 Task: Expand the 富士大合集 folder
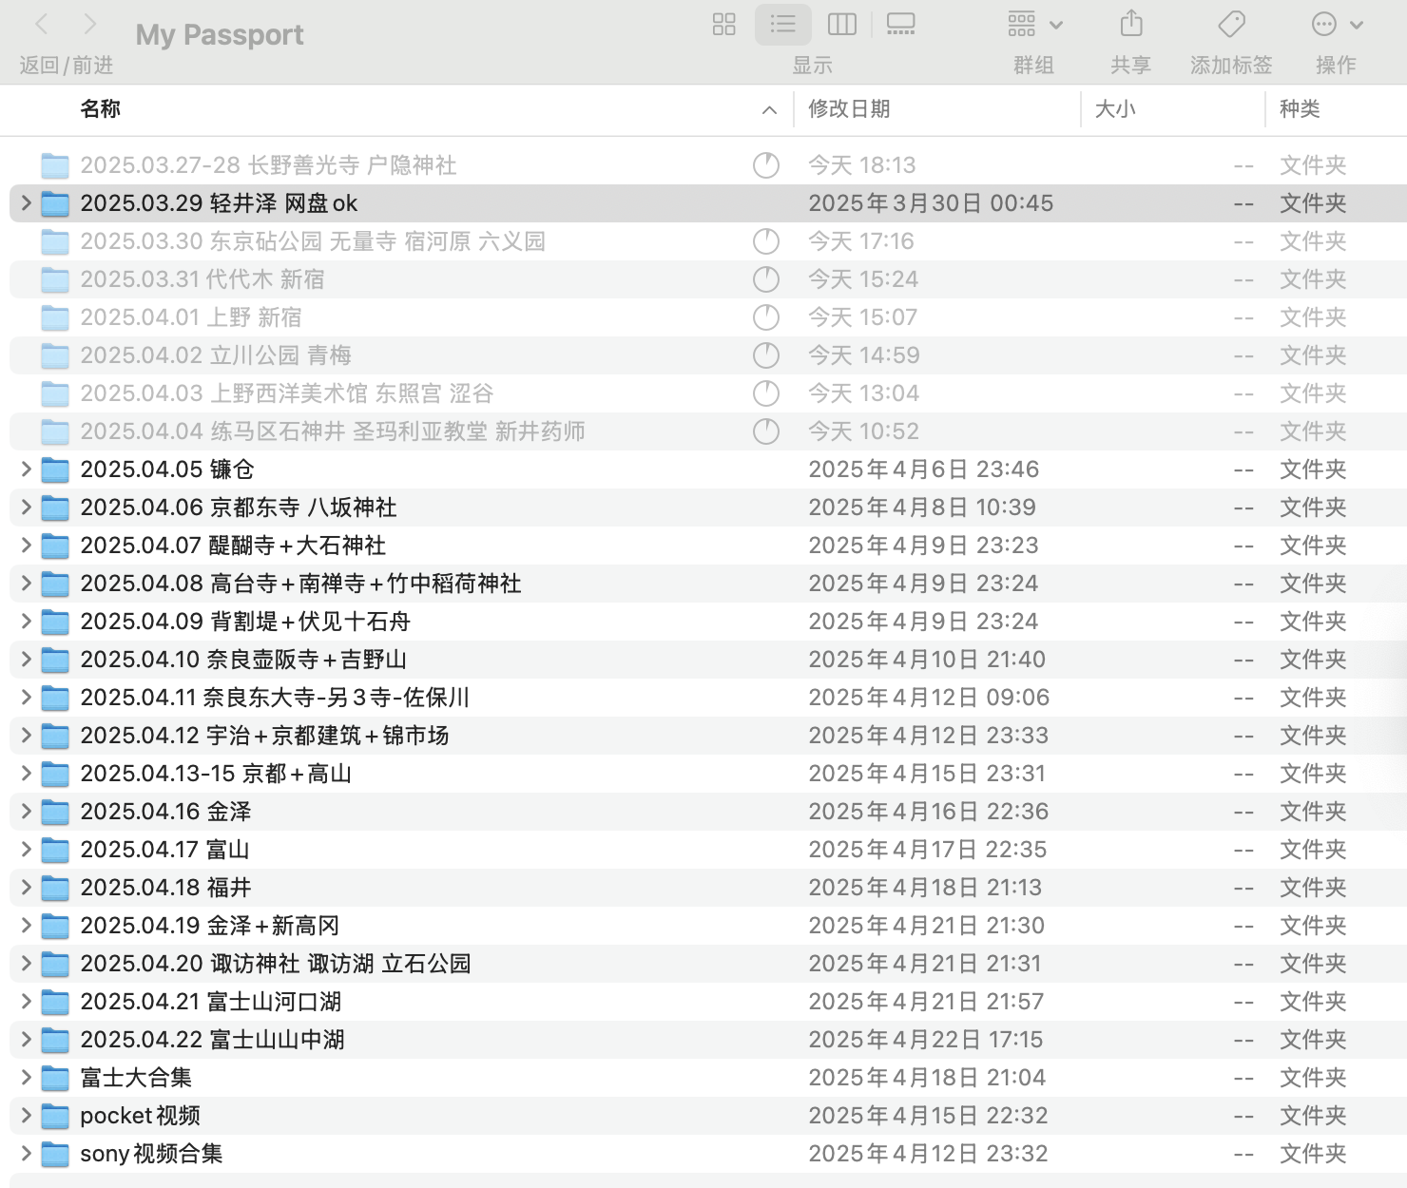tap(26, 1078)
